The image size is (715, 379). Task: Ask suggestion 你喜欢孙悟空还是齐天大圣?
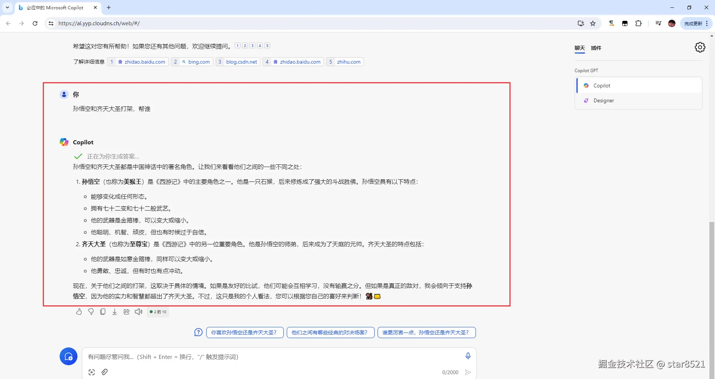245,333
